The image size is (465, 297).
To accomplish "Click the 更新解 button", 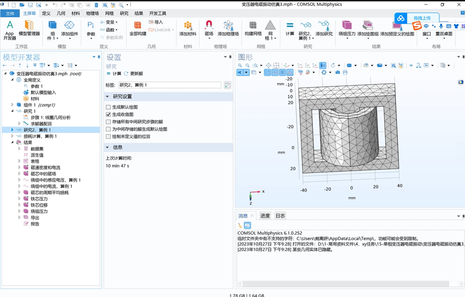I will pos(134,74).
